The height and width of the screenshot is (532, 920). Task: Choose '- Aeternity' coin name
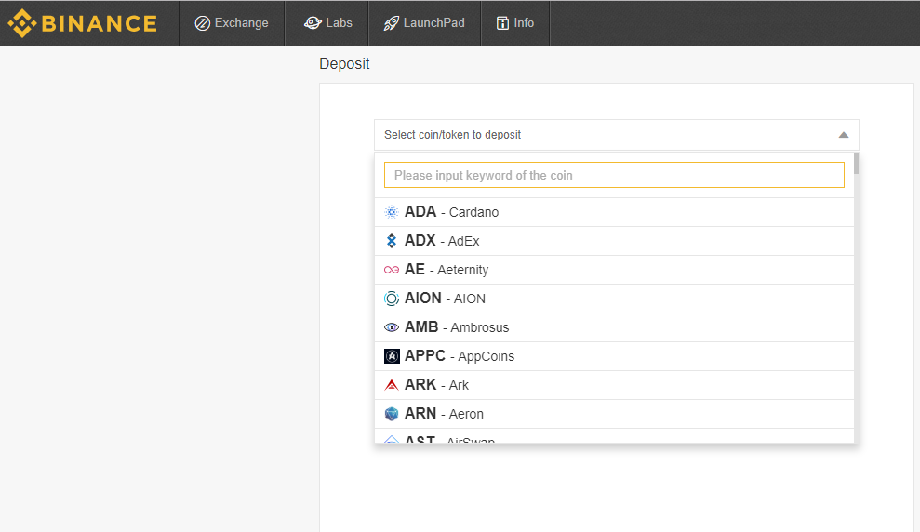(x=459, y=270)
